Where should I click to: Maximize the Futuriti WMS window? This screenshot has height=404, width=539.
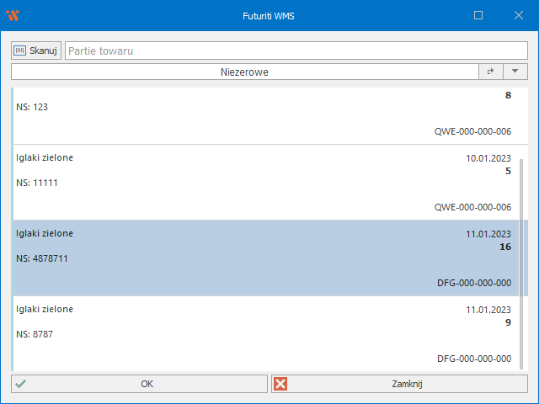(478, 15)
